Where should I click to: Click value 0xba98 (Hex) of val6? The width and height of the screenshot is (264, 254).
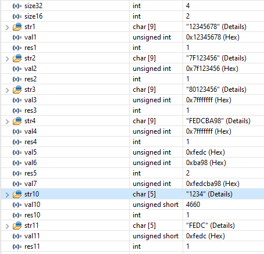click(x=206, y=163)
